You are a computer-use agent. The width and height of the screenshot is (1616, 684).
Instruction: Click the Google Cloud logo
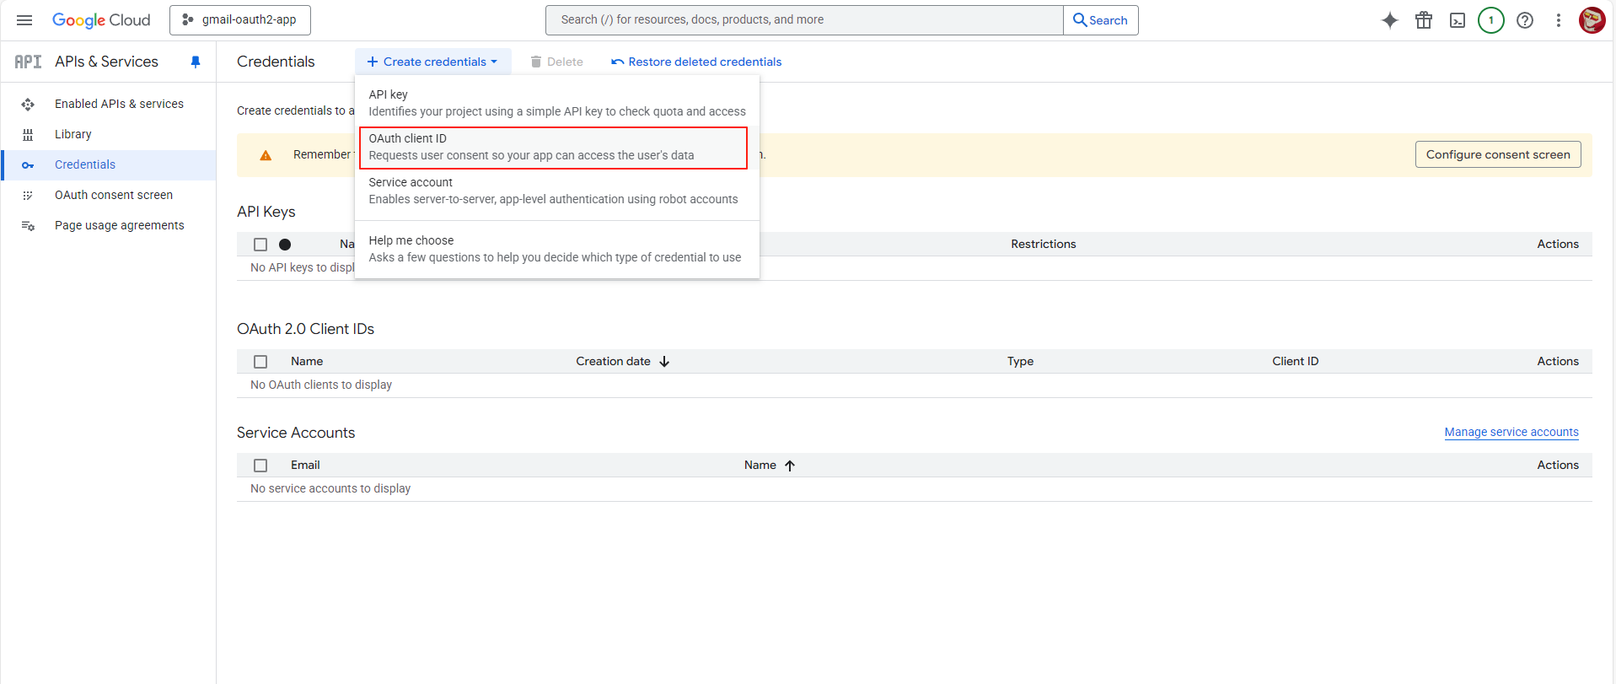pyautogui.click(x=101, y=20)
